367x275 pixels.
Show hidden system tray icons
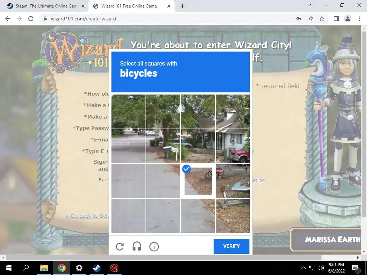point(303,268)
